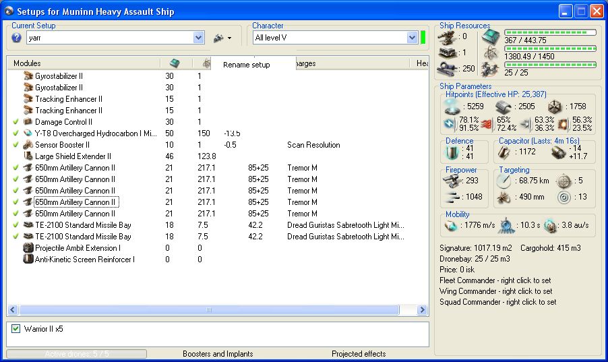Click the shield hitpoints icon
Screen dimensions: 608x362
point(452,106)
